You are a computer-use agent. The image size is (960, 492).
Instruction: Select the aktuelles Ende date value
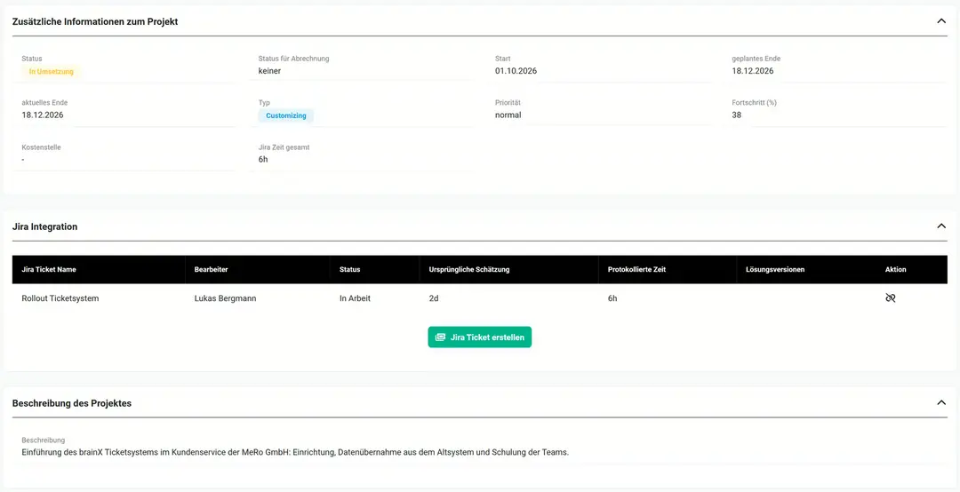coord(43,115)
